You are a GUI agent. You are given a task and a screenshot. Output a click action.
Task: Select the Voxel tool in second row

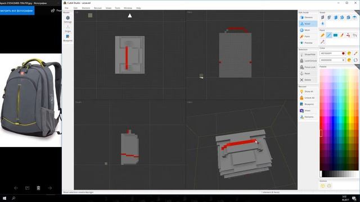(x=322, y=24)
